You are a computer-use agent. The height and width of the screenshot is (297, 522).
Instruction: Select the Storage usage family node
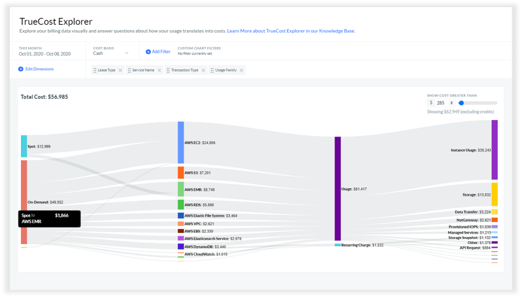click(x=495, y=195)
